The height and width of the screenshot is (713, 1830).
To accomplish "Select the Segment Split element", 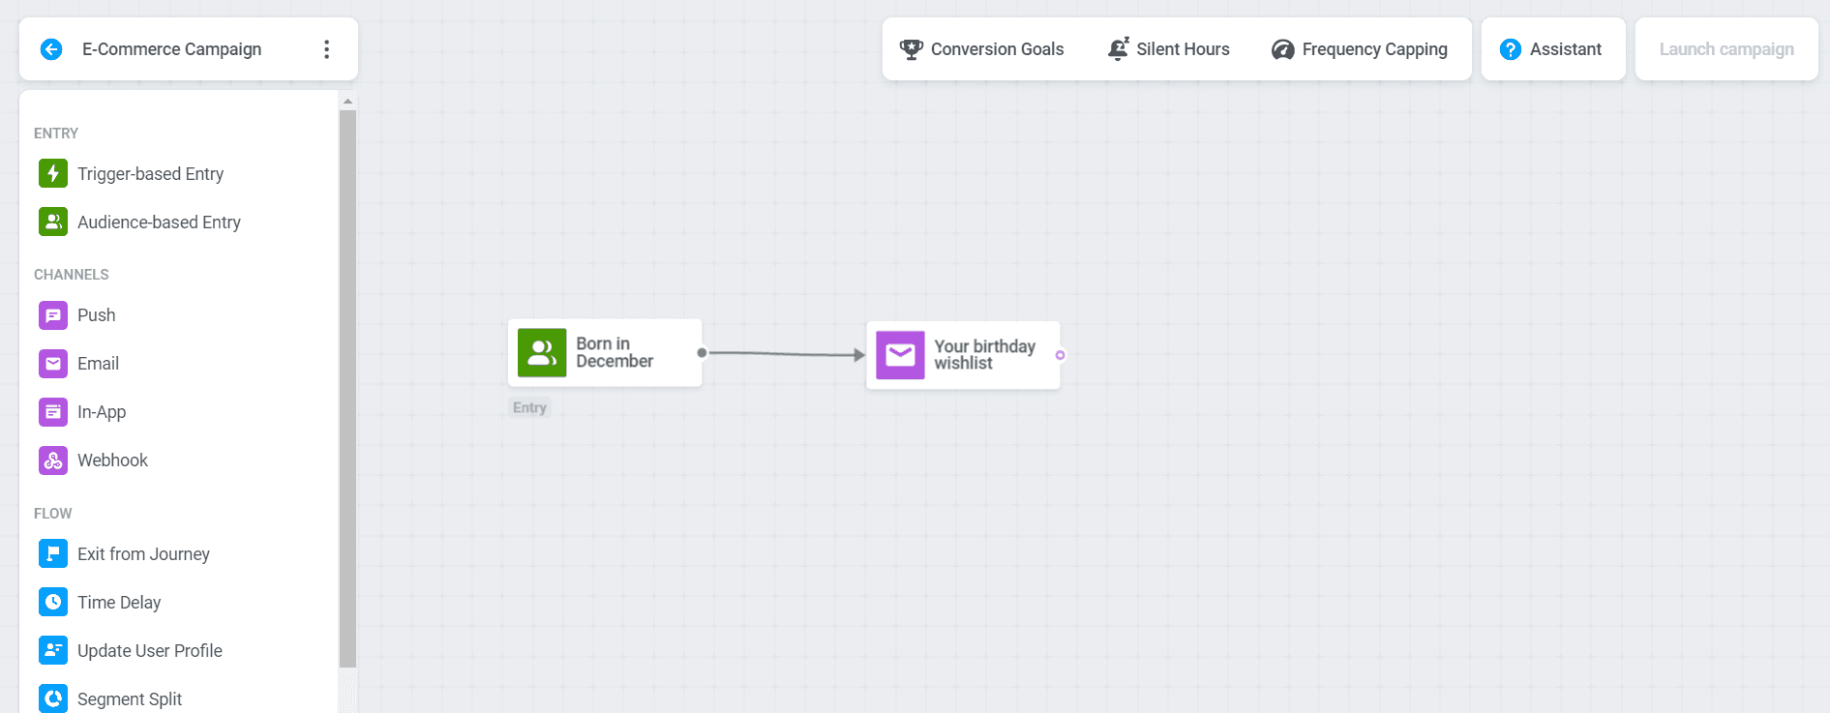I will point(129,698).
